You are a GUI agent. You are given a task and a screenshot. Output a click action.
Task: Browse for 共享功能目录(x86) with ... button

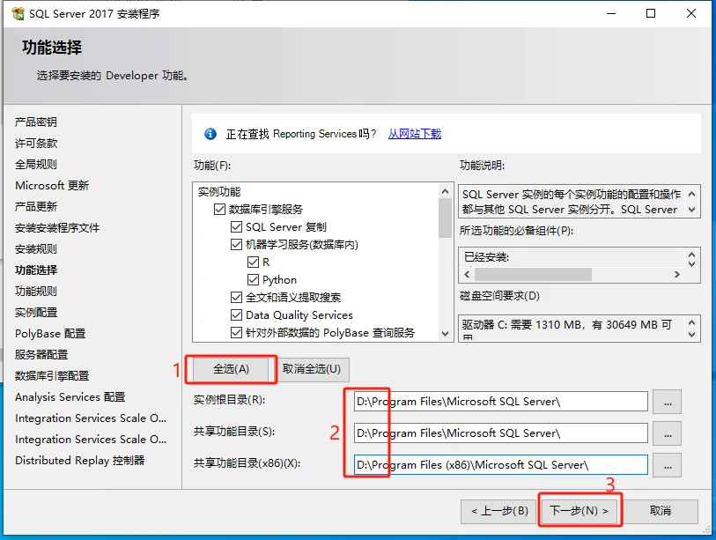pyautogui.click(x=668, y=465)
